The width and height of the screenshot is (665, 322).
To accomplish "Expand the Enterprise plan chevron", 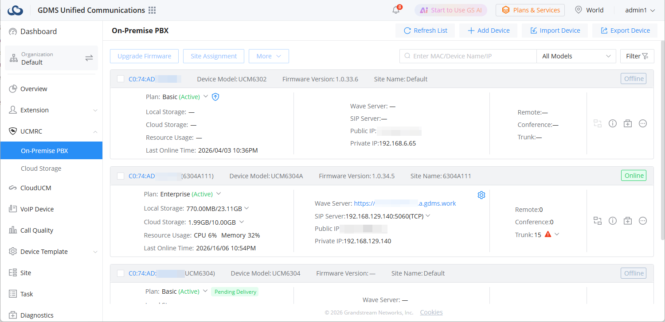I will tap(218, 194).
